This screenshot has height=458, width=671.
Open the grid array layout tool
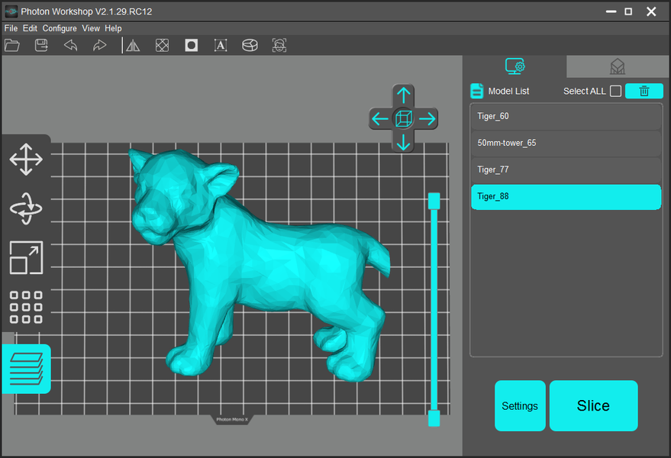coord(26,307)
